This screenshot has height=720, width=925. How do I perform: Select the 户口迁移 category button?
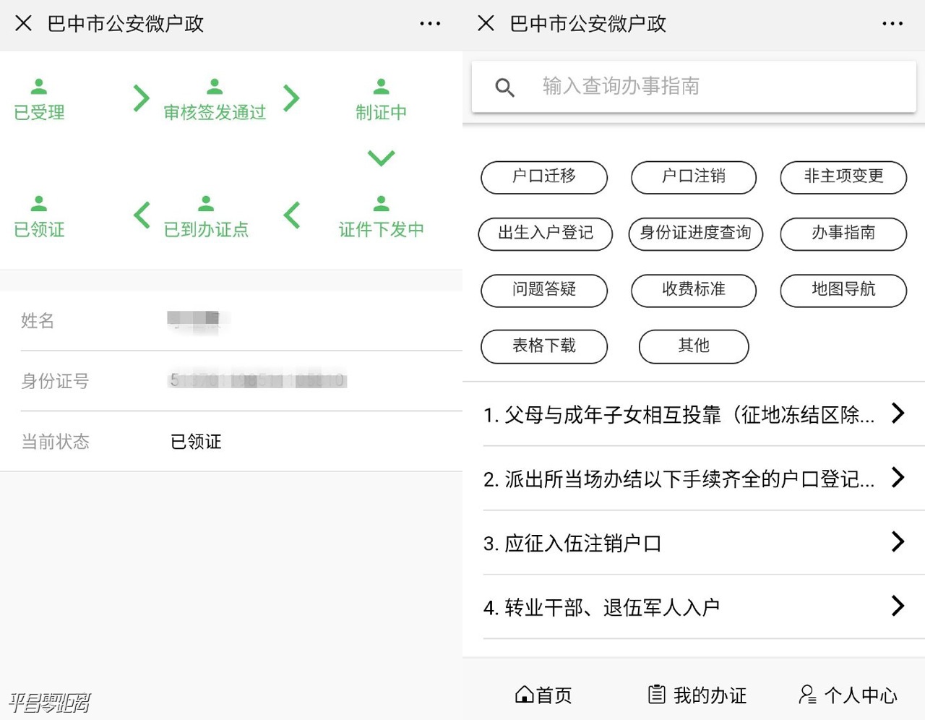543,177
